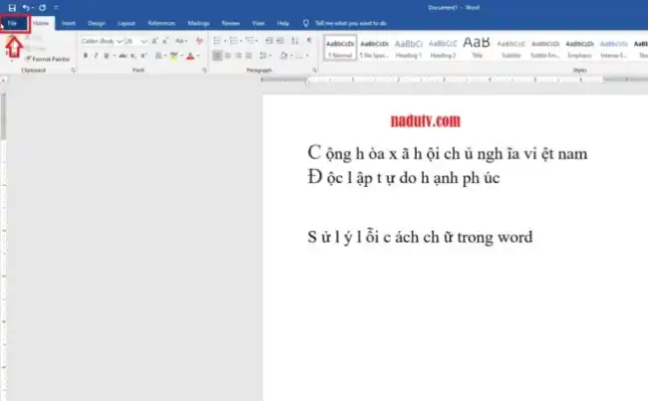
Task: Switch to the Layout tab
Action: (x=126, y=23)
